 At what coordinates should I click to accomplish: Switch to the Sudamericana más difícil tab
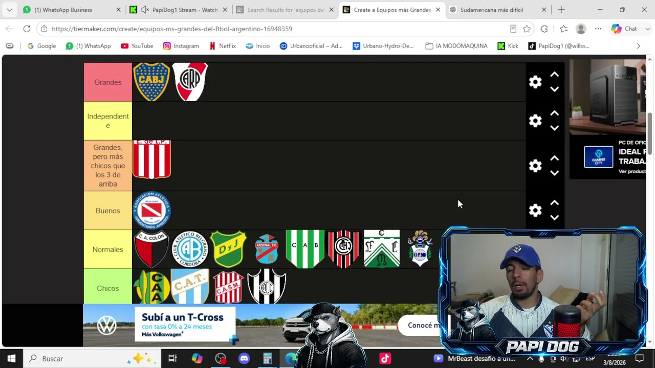point(497,10)
